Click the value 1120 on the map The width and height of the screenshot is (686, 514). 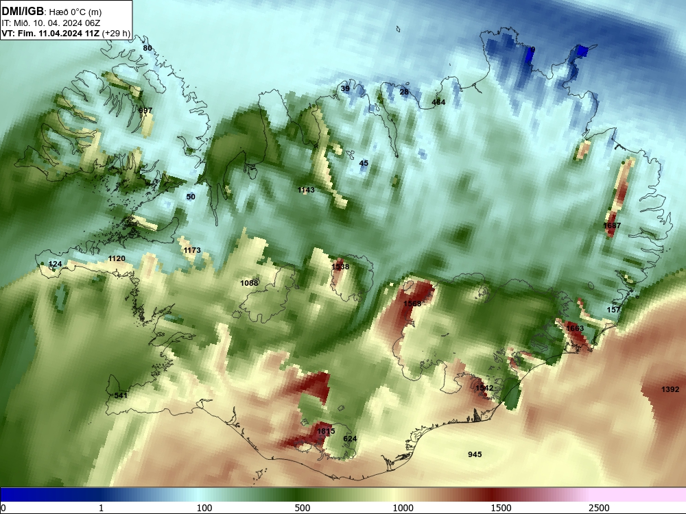[x=117, y=259]
